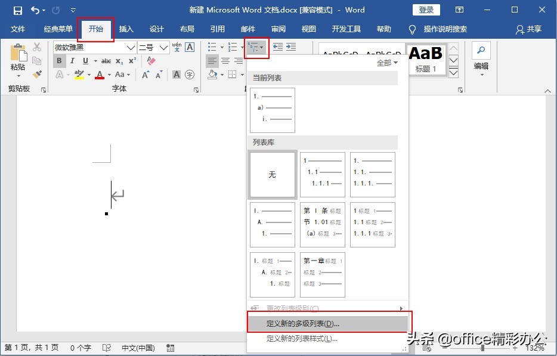
Task: Open the 微软雅黑 font name dropdown
Action: [131, 48]
